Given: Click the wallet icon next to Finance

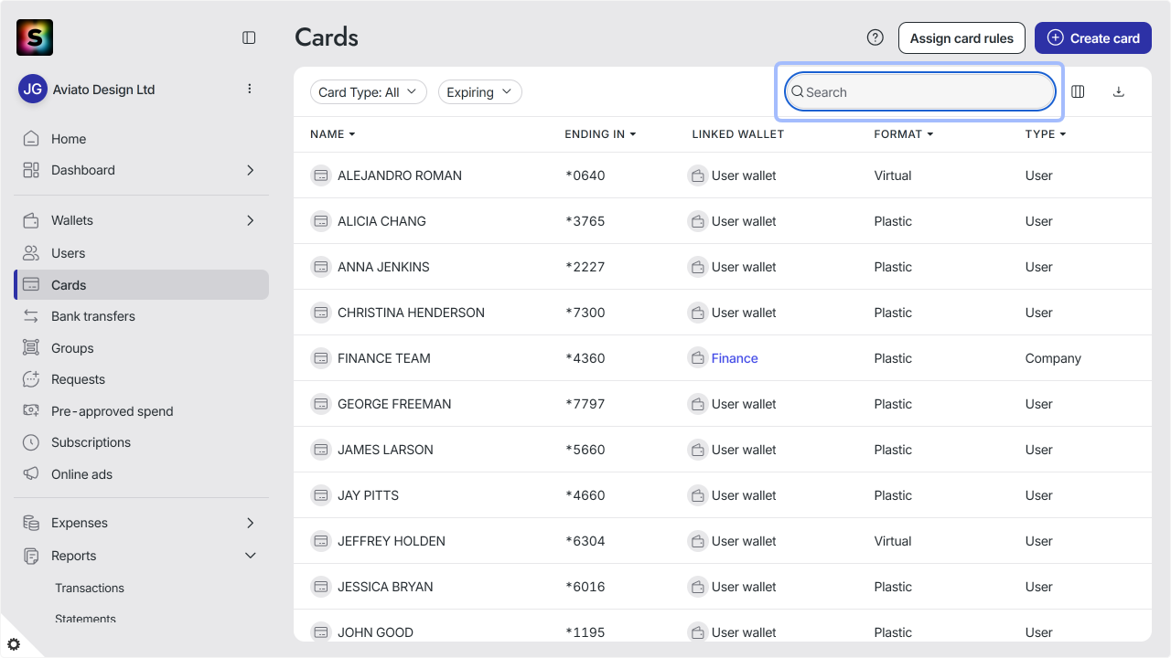Looking at the screenshot, I should click(x=697, y=357).
